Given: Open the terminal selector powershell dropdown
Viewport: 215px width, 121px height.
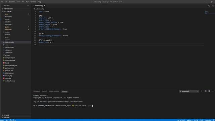Looking at the screenshot, I should pos(189,91).
